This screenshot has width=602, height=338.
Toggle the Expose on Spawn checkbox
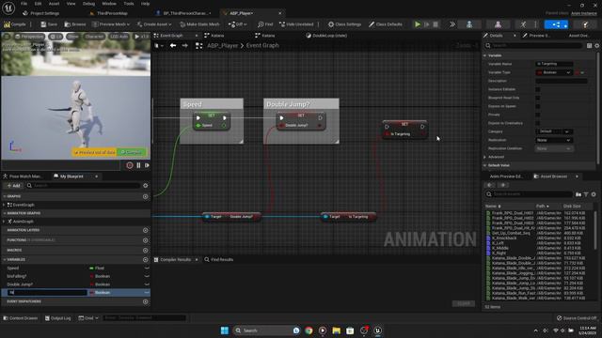538,106
